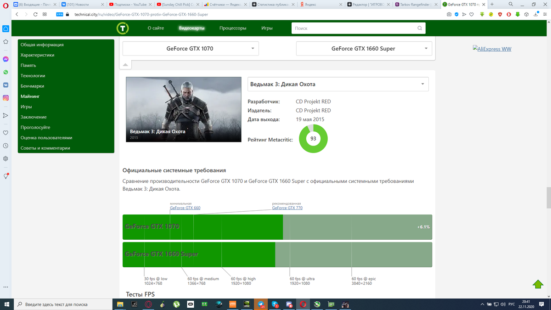Go to Советы и комментарии section
The image size is (551, 310).
pyautogui.click(x=45, y=148)
